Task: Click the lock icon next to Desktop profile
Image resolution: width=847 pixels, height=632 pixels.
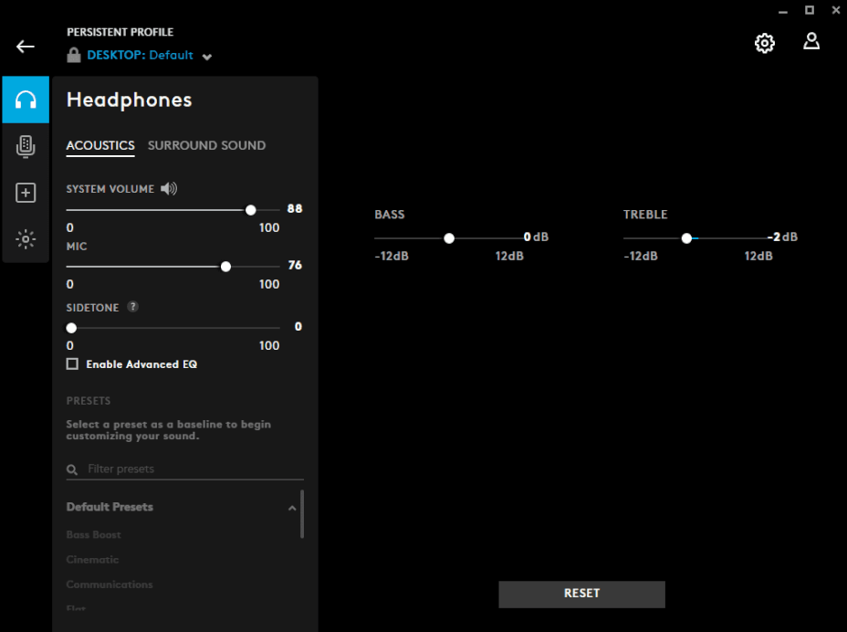Action: point(73,55)
